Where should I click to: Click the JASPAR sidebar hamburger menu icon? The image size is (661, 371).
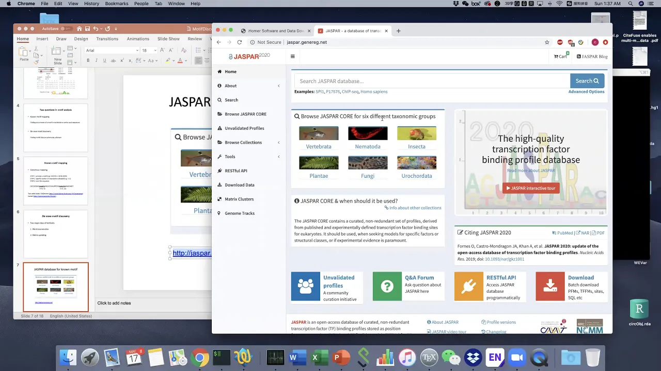coord(293,57)
